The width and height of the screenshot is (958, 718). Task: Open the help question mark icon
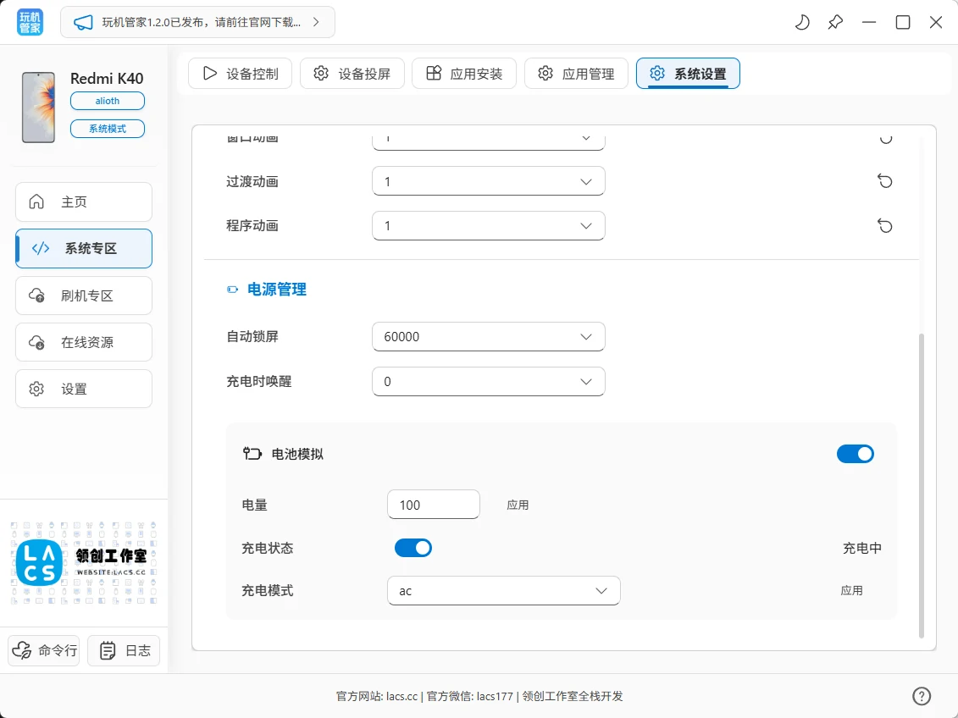coord(922,695)
